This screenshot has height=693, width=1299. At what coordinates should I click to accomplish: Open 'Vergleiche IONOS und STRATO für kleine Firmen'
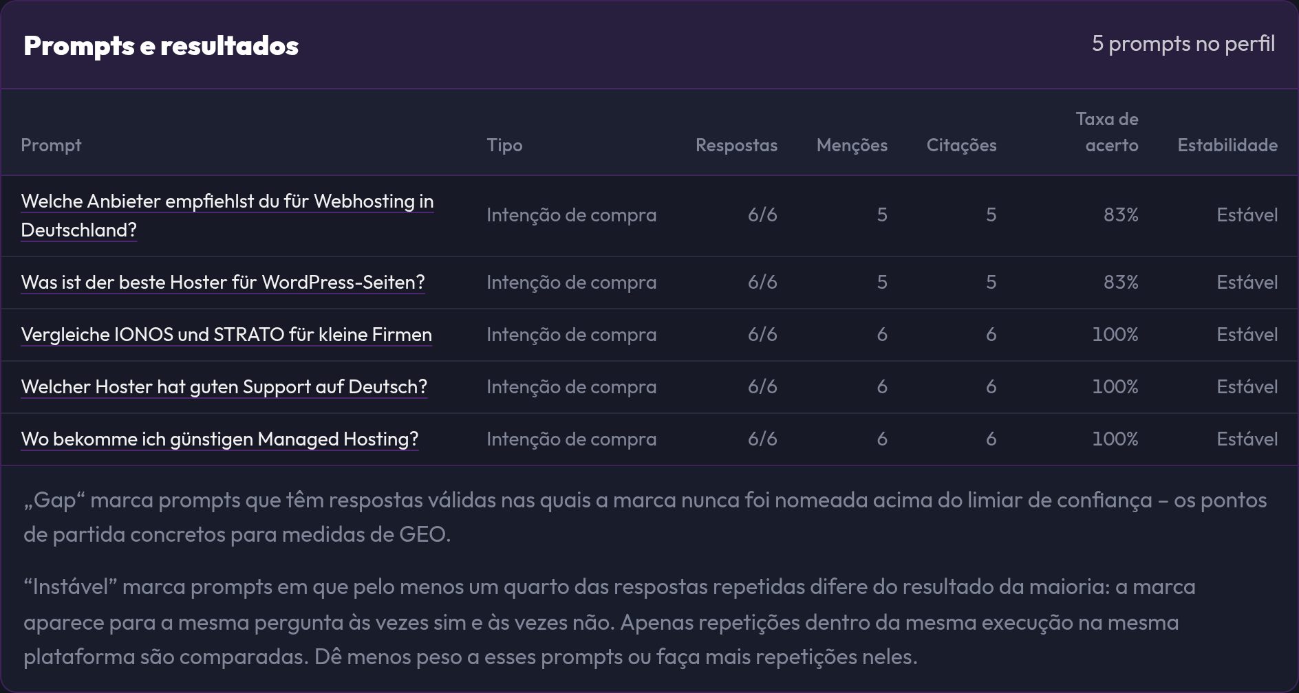pos(226,335)
